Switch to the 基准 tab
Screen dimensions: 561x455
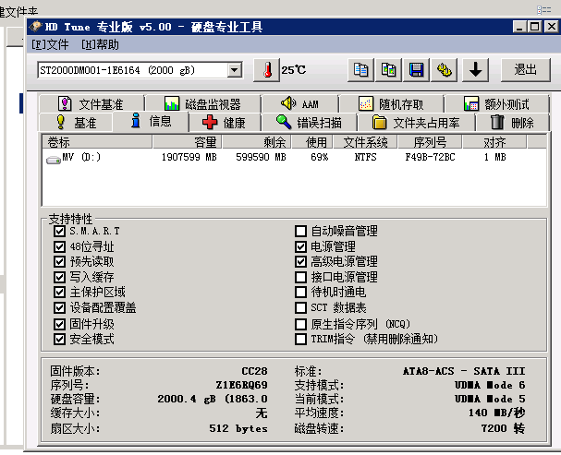76,123
